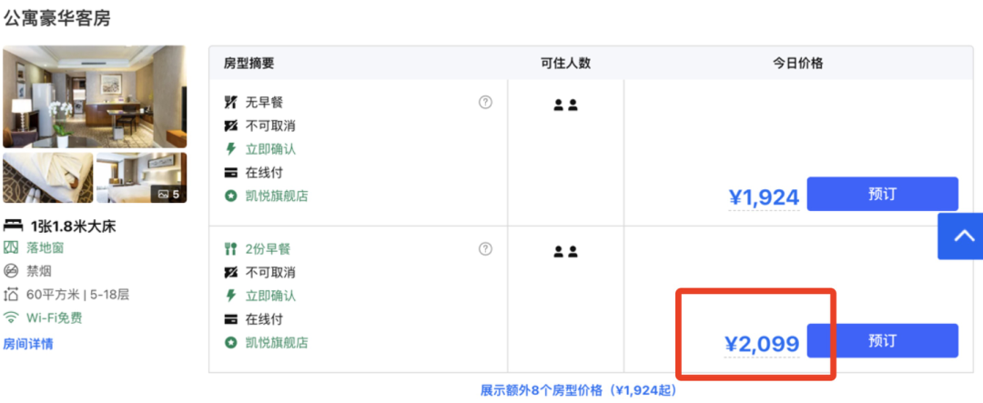Click the Wi-Fi免费 signal icon
Image resolution: width=983 pixels, height=403 pixels.
click(11, 317)
